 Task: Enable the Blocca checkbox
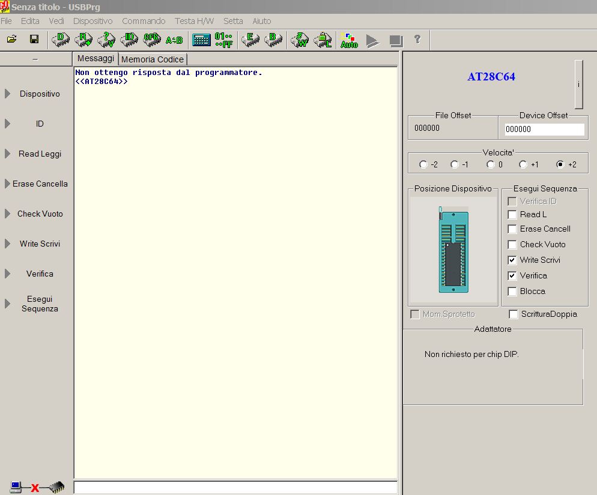point(512,292)
